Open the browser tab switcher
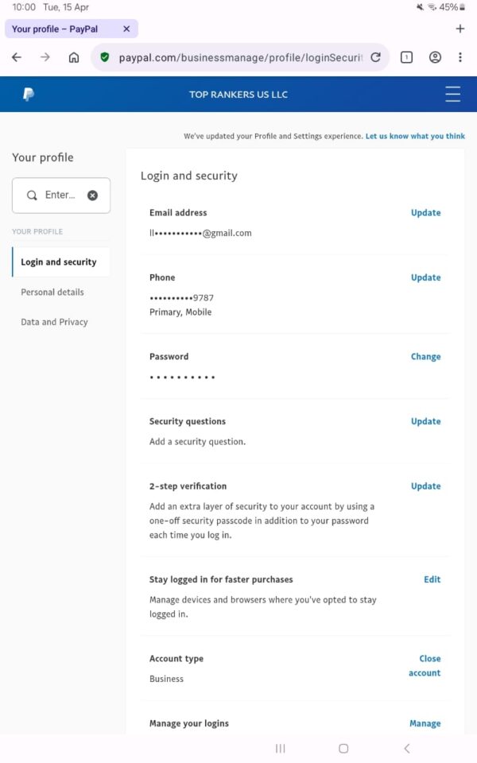Image resolution: width=477 pixels, height=763 pixels. click(x=406, y=57)
